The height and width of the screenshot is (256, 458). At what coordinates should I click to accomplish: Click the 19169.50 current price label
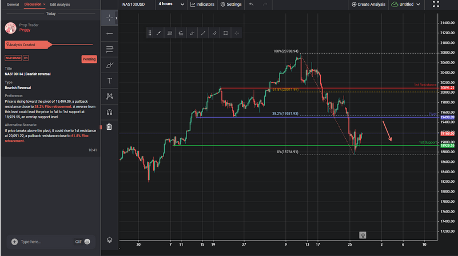[447, 133]
